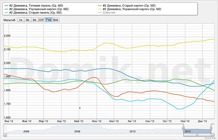
Task: Click the scrollbar right arrow
Action: coord(213,135)
